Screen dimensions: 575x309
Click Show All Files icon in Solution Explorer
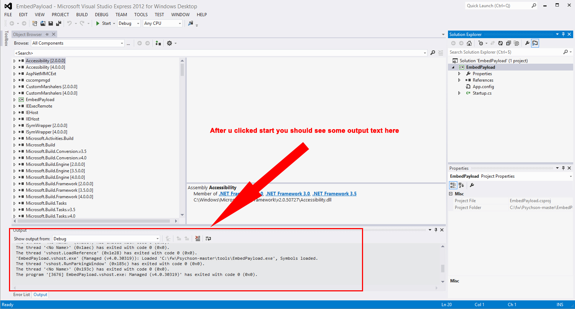coord(517,43)
